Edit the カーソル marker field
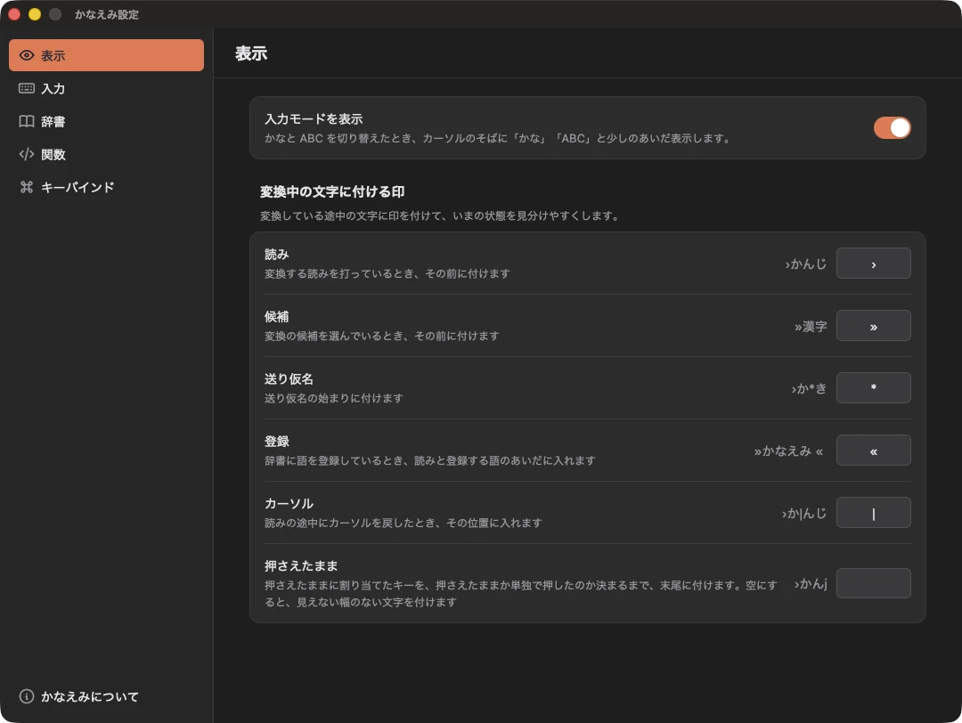This screenshot has width=962, height=723. 873,513
